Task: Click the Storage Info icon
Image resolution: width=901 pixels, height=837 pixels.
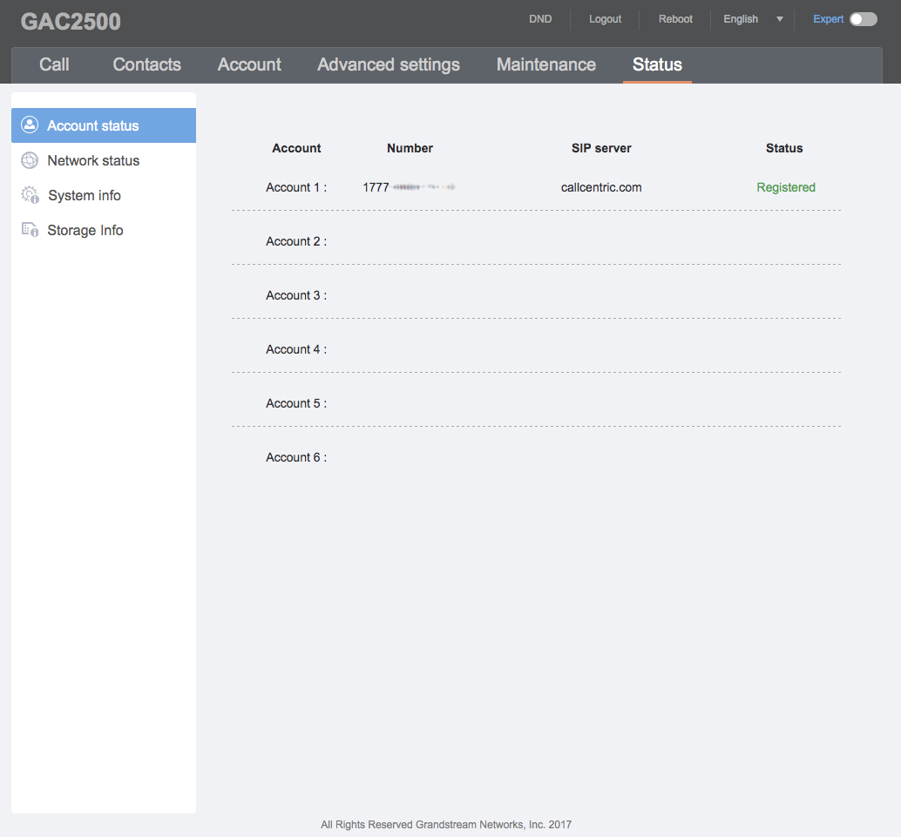Action: coord(30,230)
